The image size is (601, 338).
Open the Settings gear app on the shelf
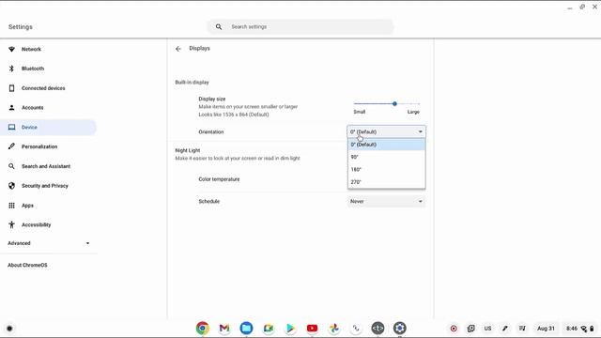[399, 328]
